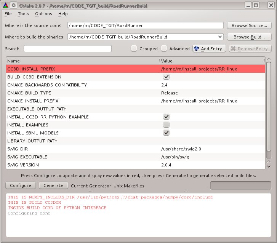Enable INSTALL_EXAMPLES checkbox
This screenshot has width=277, height=243.
pos(166,125)
